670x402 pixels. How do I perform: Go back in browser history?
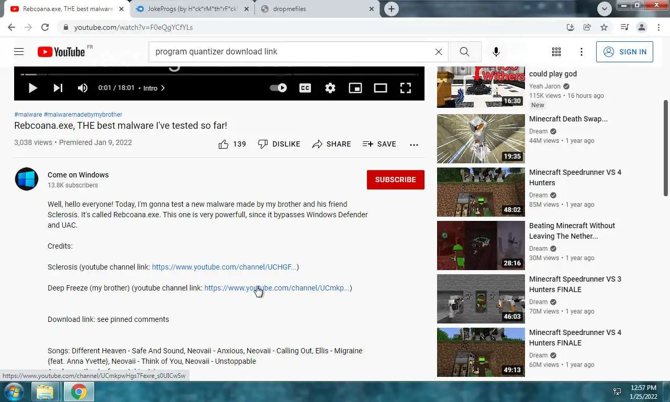tap(12, 27)
